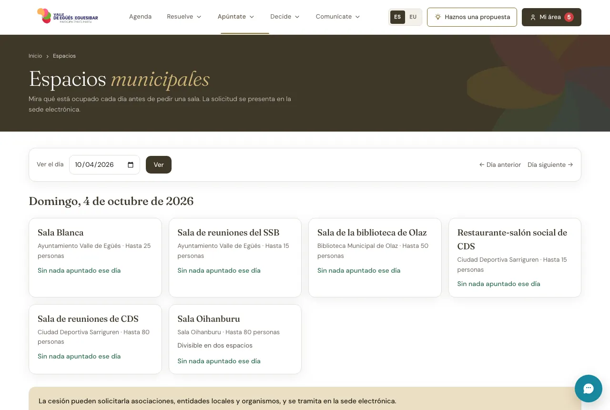Select Sala de reuniones del SSB card title
Screen dimensions: 610x410
(228, 233)
